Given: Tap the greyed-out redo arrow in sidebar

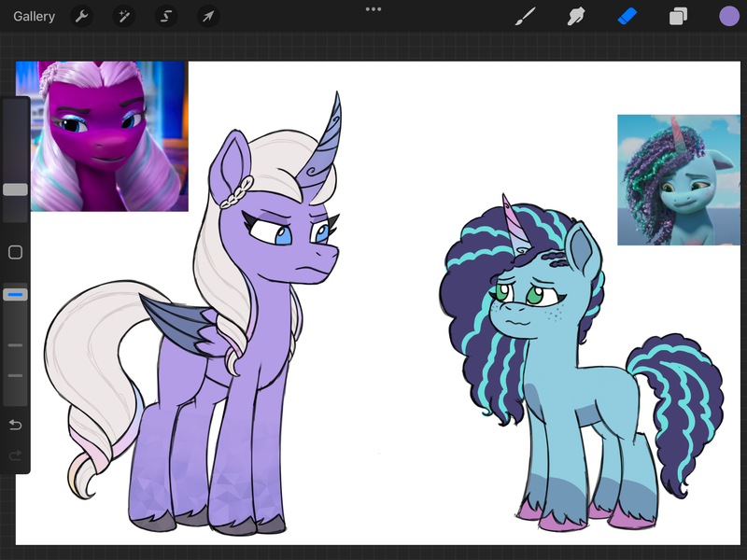Looking at the screenshot, I should click(x=15, y=455).
